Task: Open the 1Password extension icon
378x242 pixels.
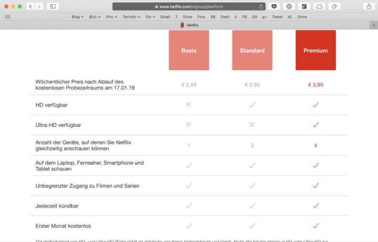Action: coord(289,6)
